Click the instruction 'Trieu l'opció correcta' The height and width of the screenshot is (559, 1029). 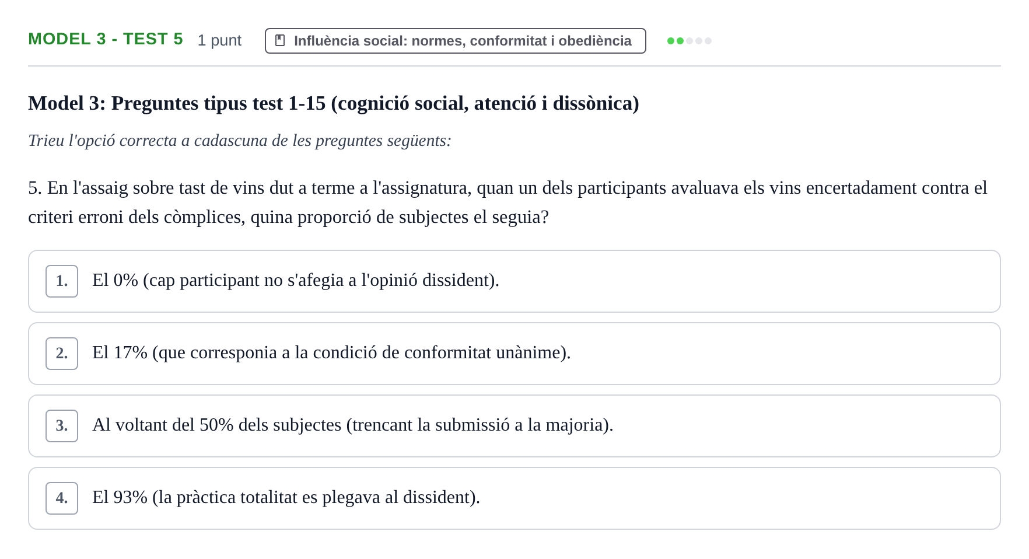point(240,141)
